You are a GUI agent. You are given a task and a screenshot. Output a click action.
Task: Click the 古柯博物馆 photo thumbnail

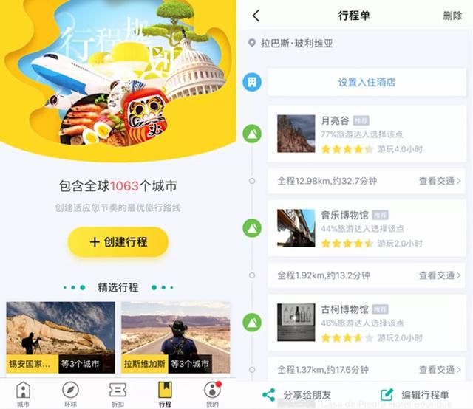pos(296,322)
